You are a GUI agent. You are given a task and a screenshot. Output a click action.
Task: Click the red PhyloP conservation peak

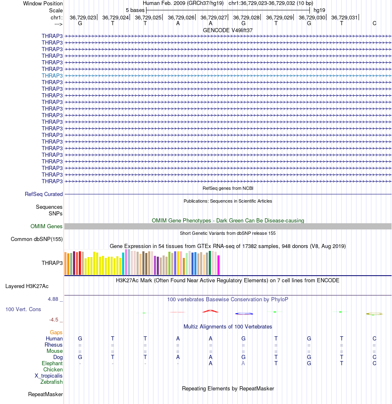[x=210, y=311]
